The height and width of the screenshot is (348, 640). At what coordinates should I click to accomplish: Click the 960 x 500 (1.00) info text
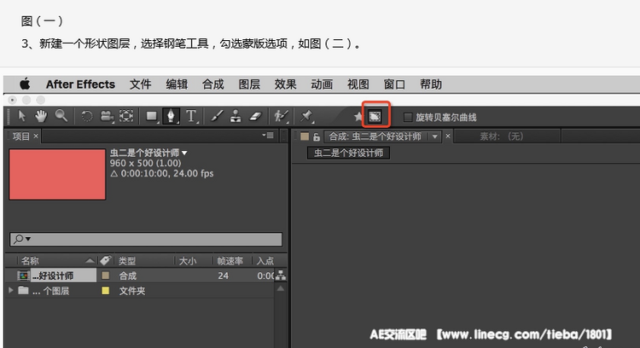[145, 163]
